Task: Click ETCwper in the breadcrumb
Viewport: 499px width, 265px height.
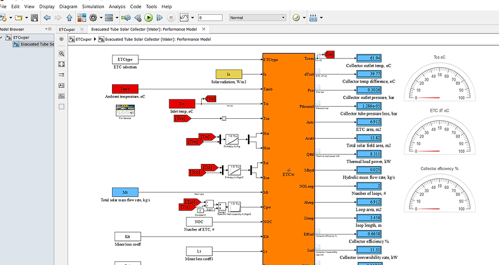Action: point(84,40)
